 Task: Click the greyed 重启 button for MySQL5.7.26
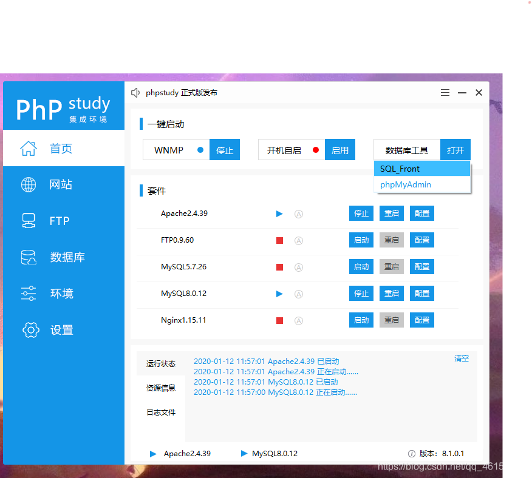(x=392, y=266)
